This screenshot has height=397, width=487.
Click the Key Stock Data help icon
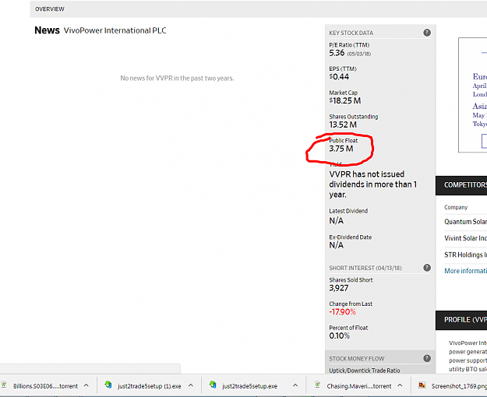427,33
